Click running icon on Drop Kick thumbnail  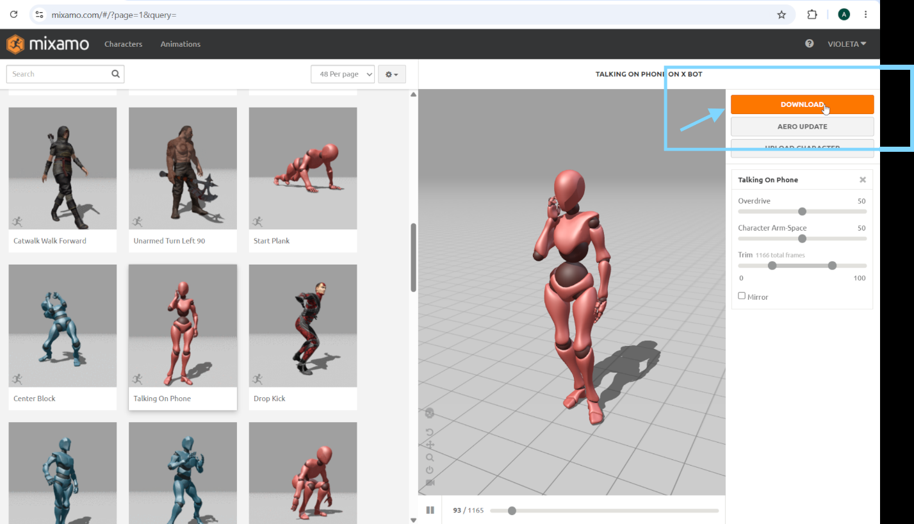257,379
